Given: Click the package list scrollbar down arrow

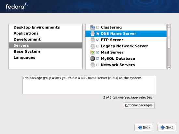Looking at the screenshot, I should click(x=169, y=68).
